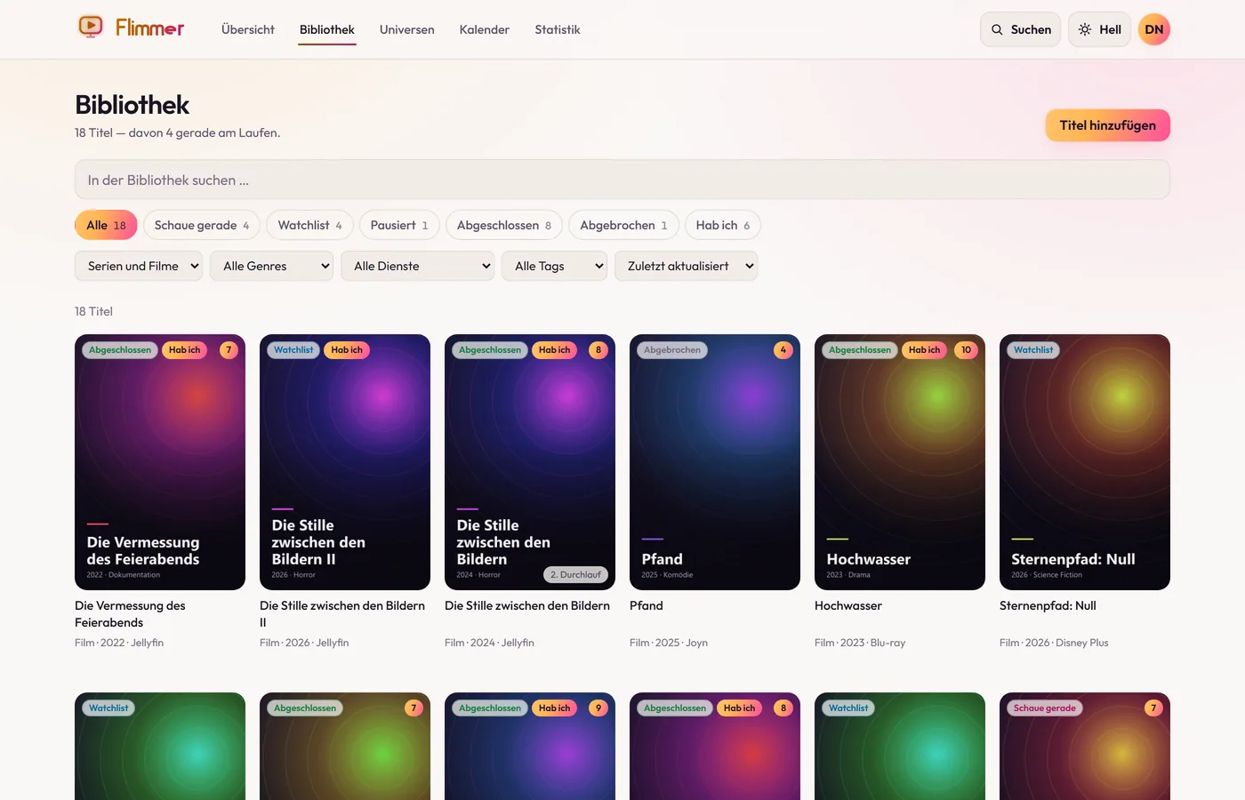1245x800 pixels.
Task: Open the Statistik tab
Action: tap(558, 29)
